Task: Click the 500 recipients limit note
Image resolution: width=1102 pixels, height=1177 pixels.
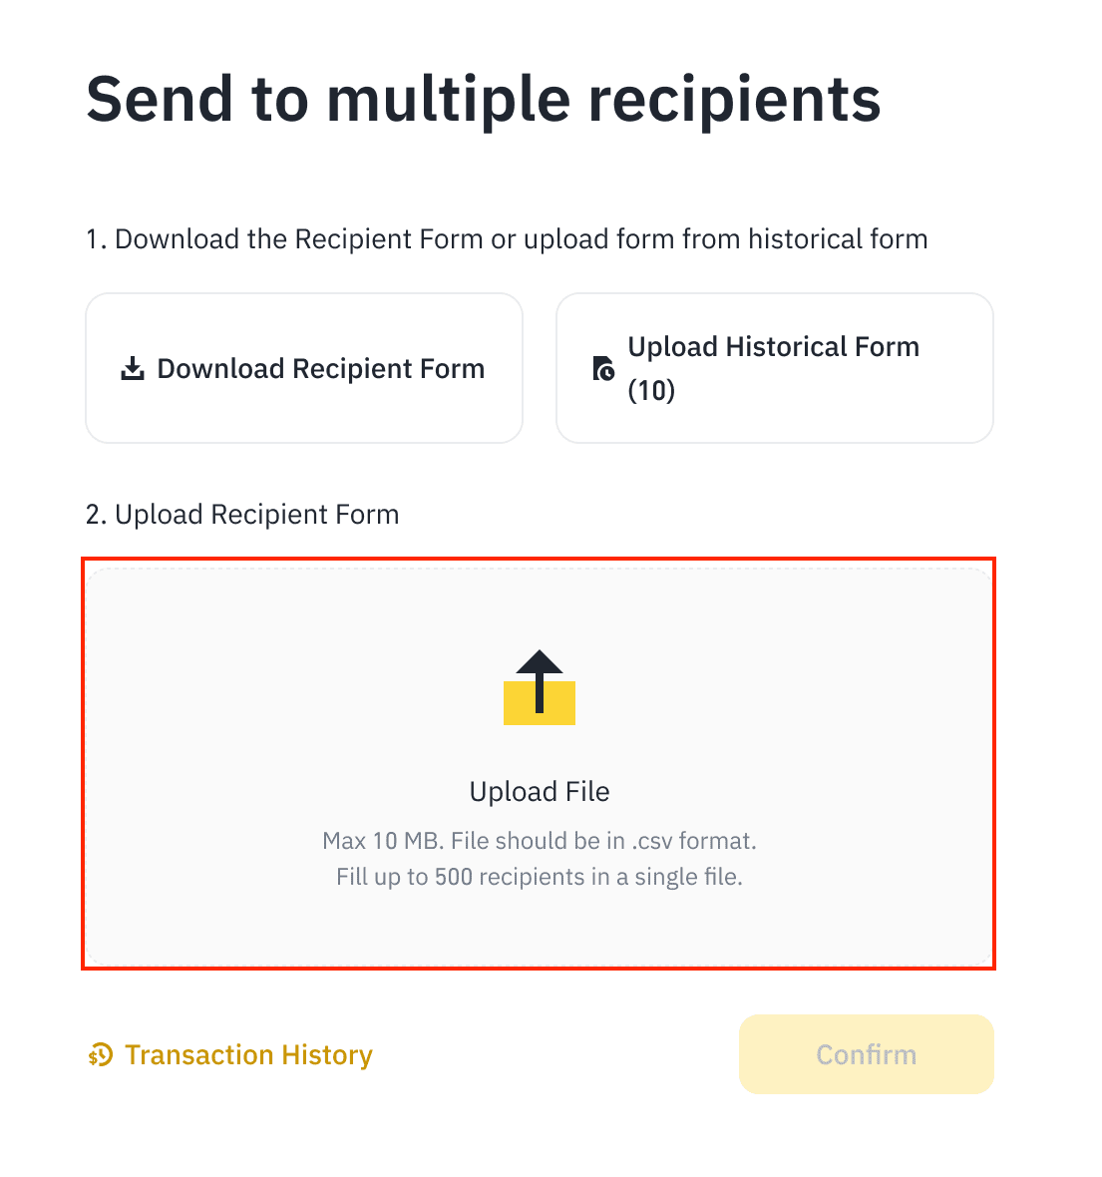Action: tap(540, 878)
